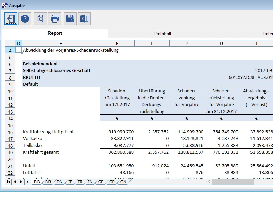Go to first sheet navigation arrow
The image size is (273, 204).
point(8,182)
